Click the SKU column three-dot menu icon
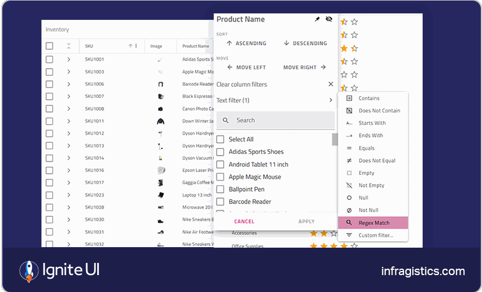The height and width of the screenshot is (292, 482). pyautogui.click(x=136, y=46)
